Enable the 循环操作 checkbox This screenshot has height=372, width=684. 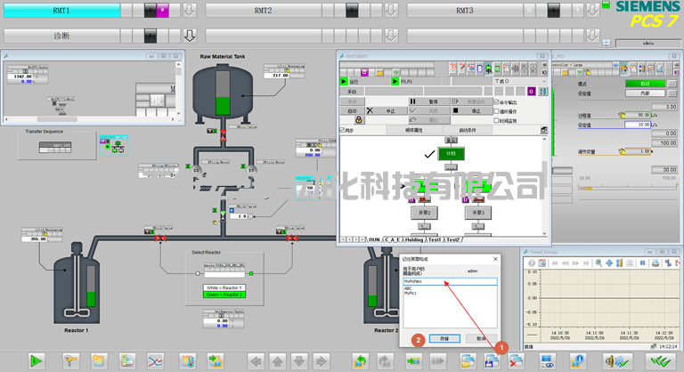pos(497,111)
